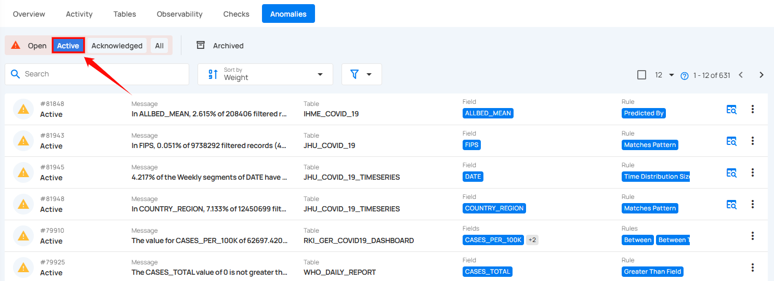Image resolution: width=774 pixels, height=281 pixels.
Task: Open message of anomaly #79925
Action: click(209, 272)
